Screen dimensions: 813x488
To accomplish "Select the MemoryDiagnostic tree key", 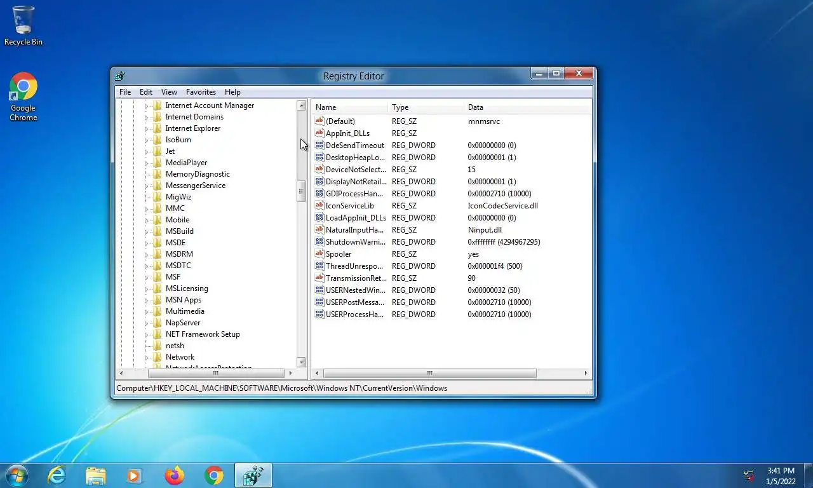I will 198,174.
